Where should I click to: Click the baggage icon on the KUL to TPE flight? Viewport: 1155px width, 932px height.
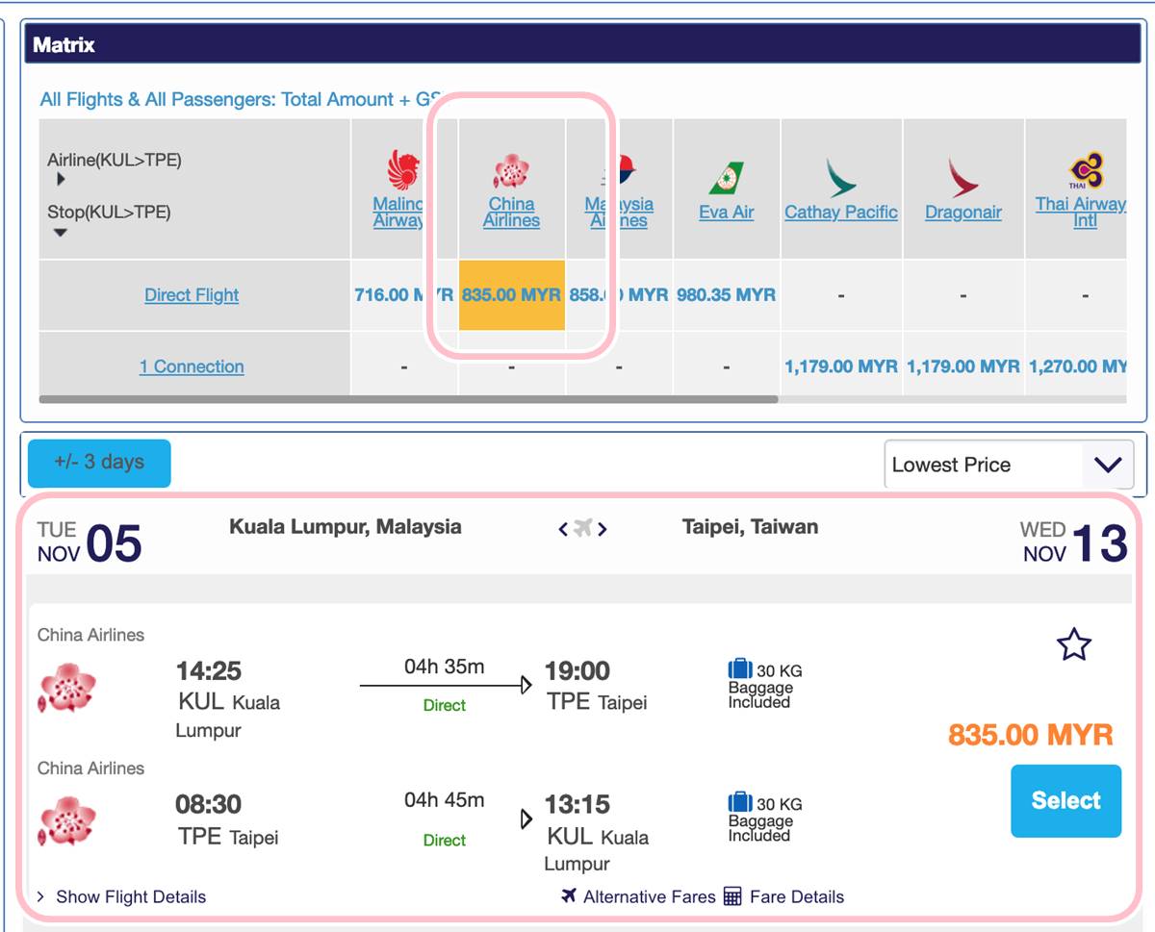pyautogui.click(x=739, y=668)
